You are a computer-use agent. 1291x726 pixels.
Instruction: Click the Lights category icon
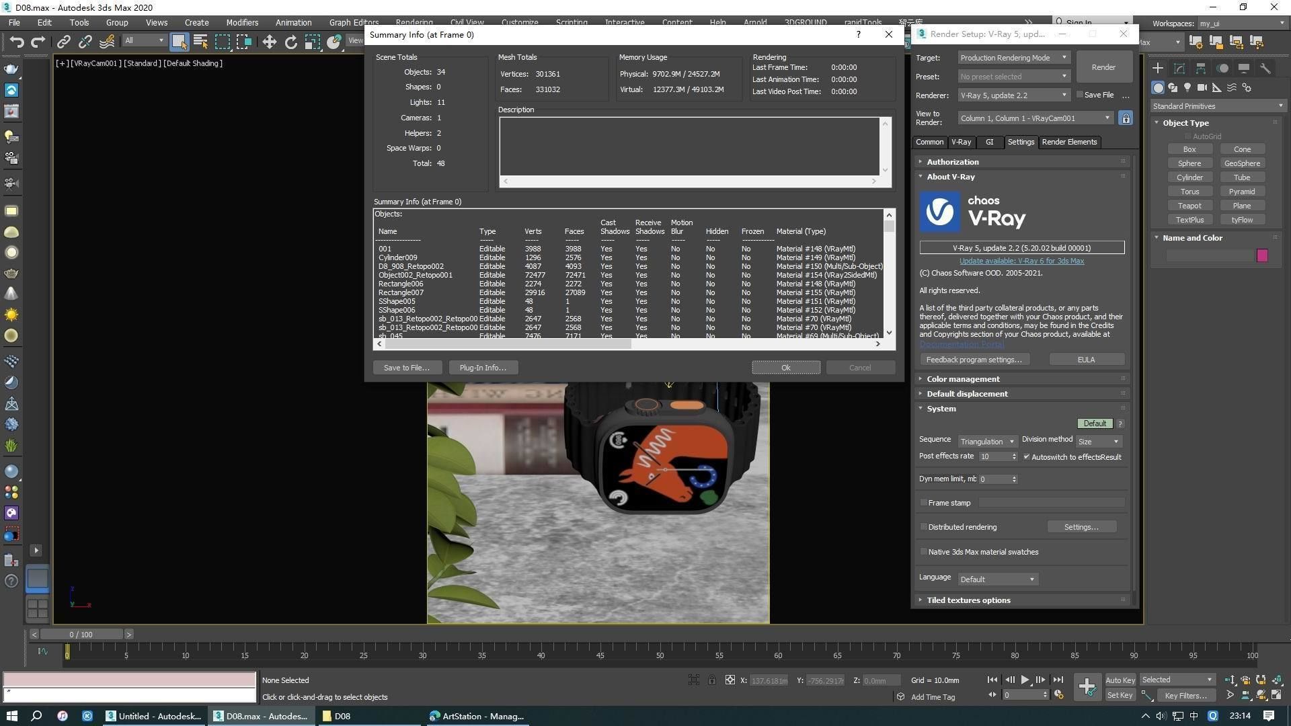tap(1187, 88)
